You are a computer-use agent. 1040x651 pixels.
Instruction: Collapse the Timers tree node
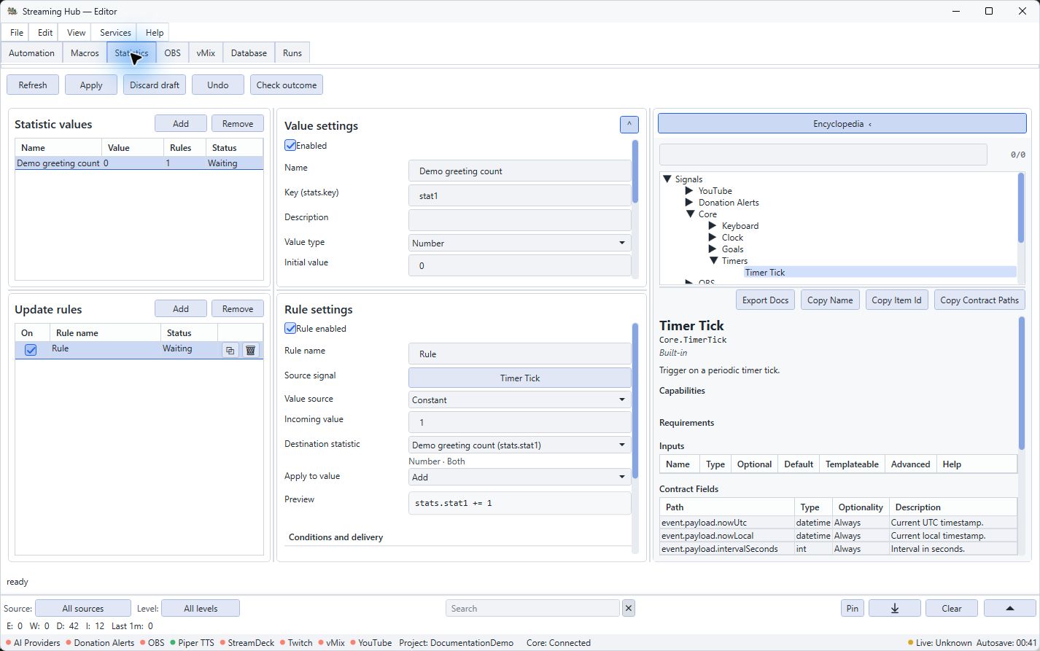(x=713, y=261)
